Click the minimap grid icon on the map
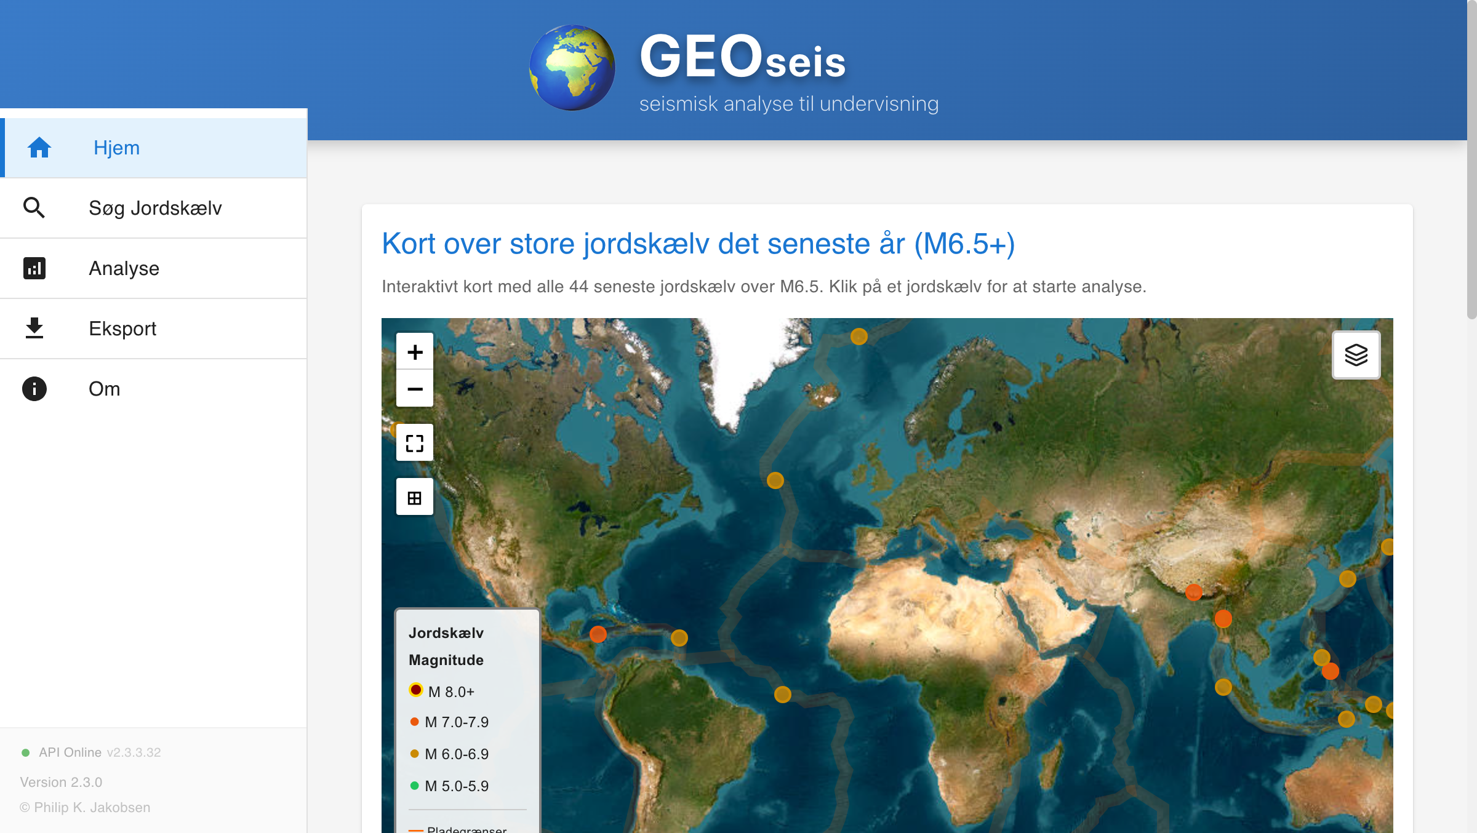The image size is (1477, 833). (414, 496)
